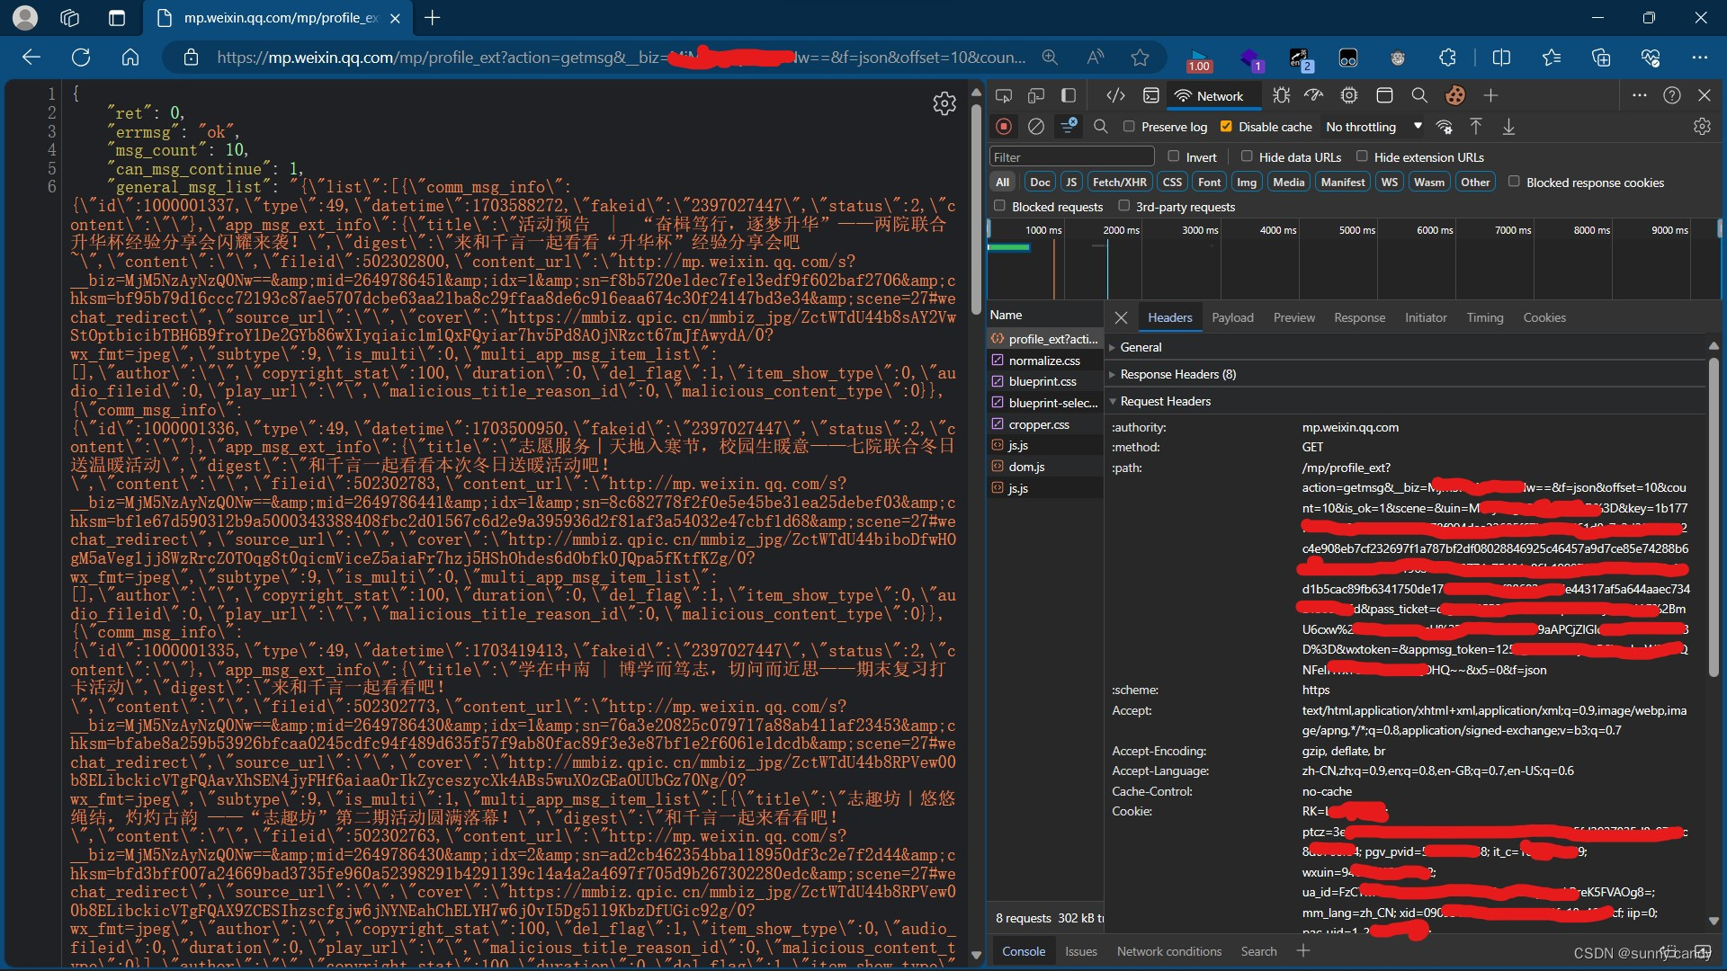The height and width of the screenshot is (971, 1727).
Task: Switch to the Response tab
Action: click(1359, 317)
